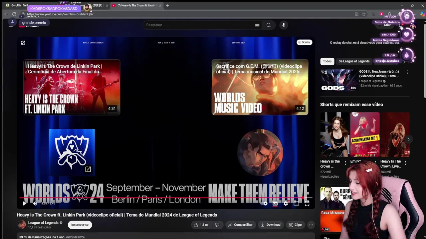426x239 pixels.
Task: Close the Heavy Is The Crown tab
Action: tap(160, 5)
